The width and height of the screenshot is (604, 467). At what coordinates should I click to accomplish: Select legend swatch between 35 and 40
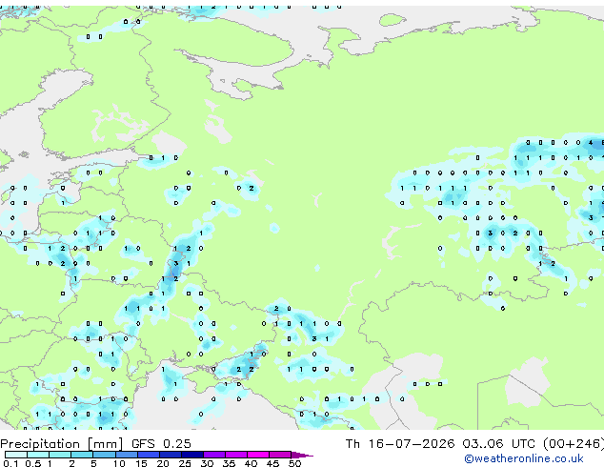coord(235,455)
